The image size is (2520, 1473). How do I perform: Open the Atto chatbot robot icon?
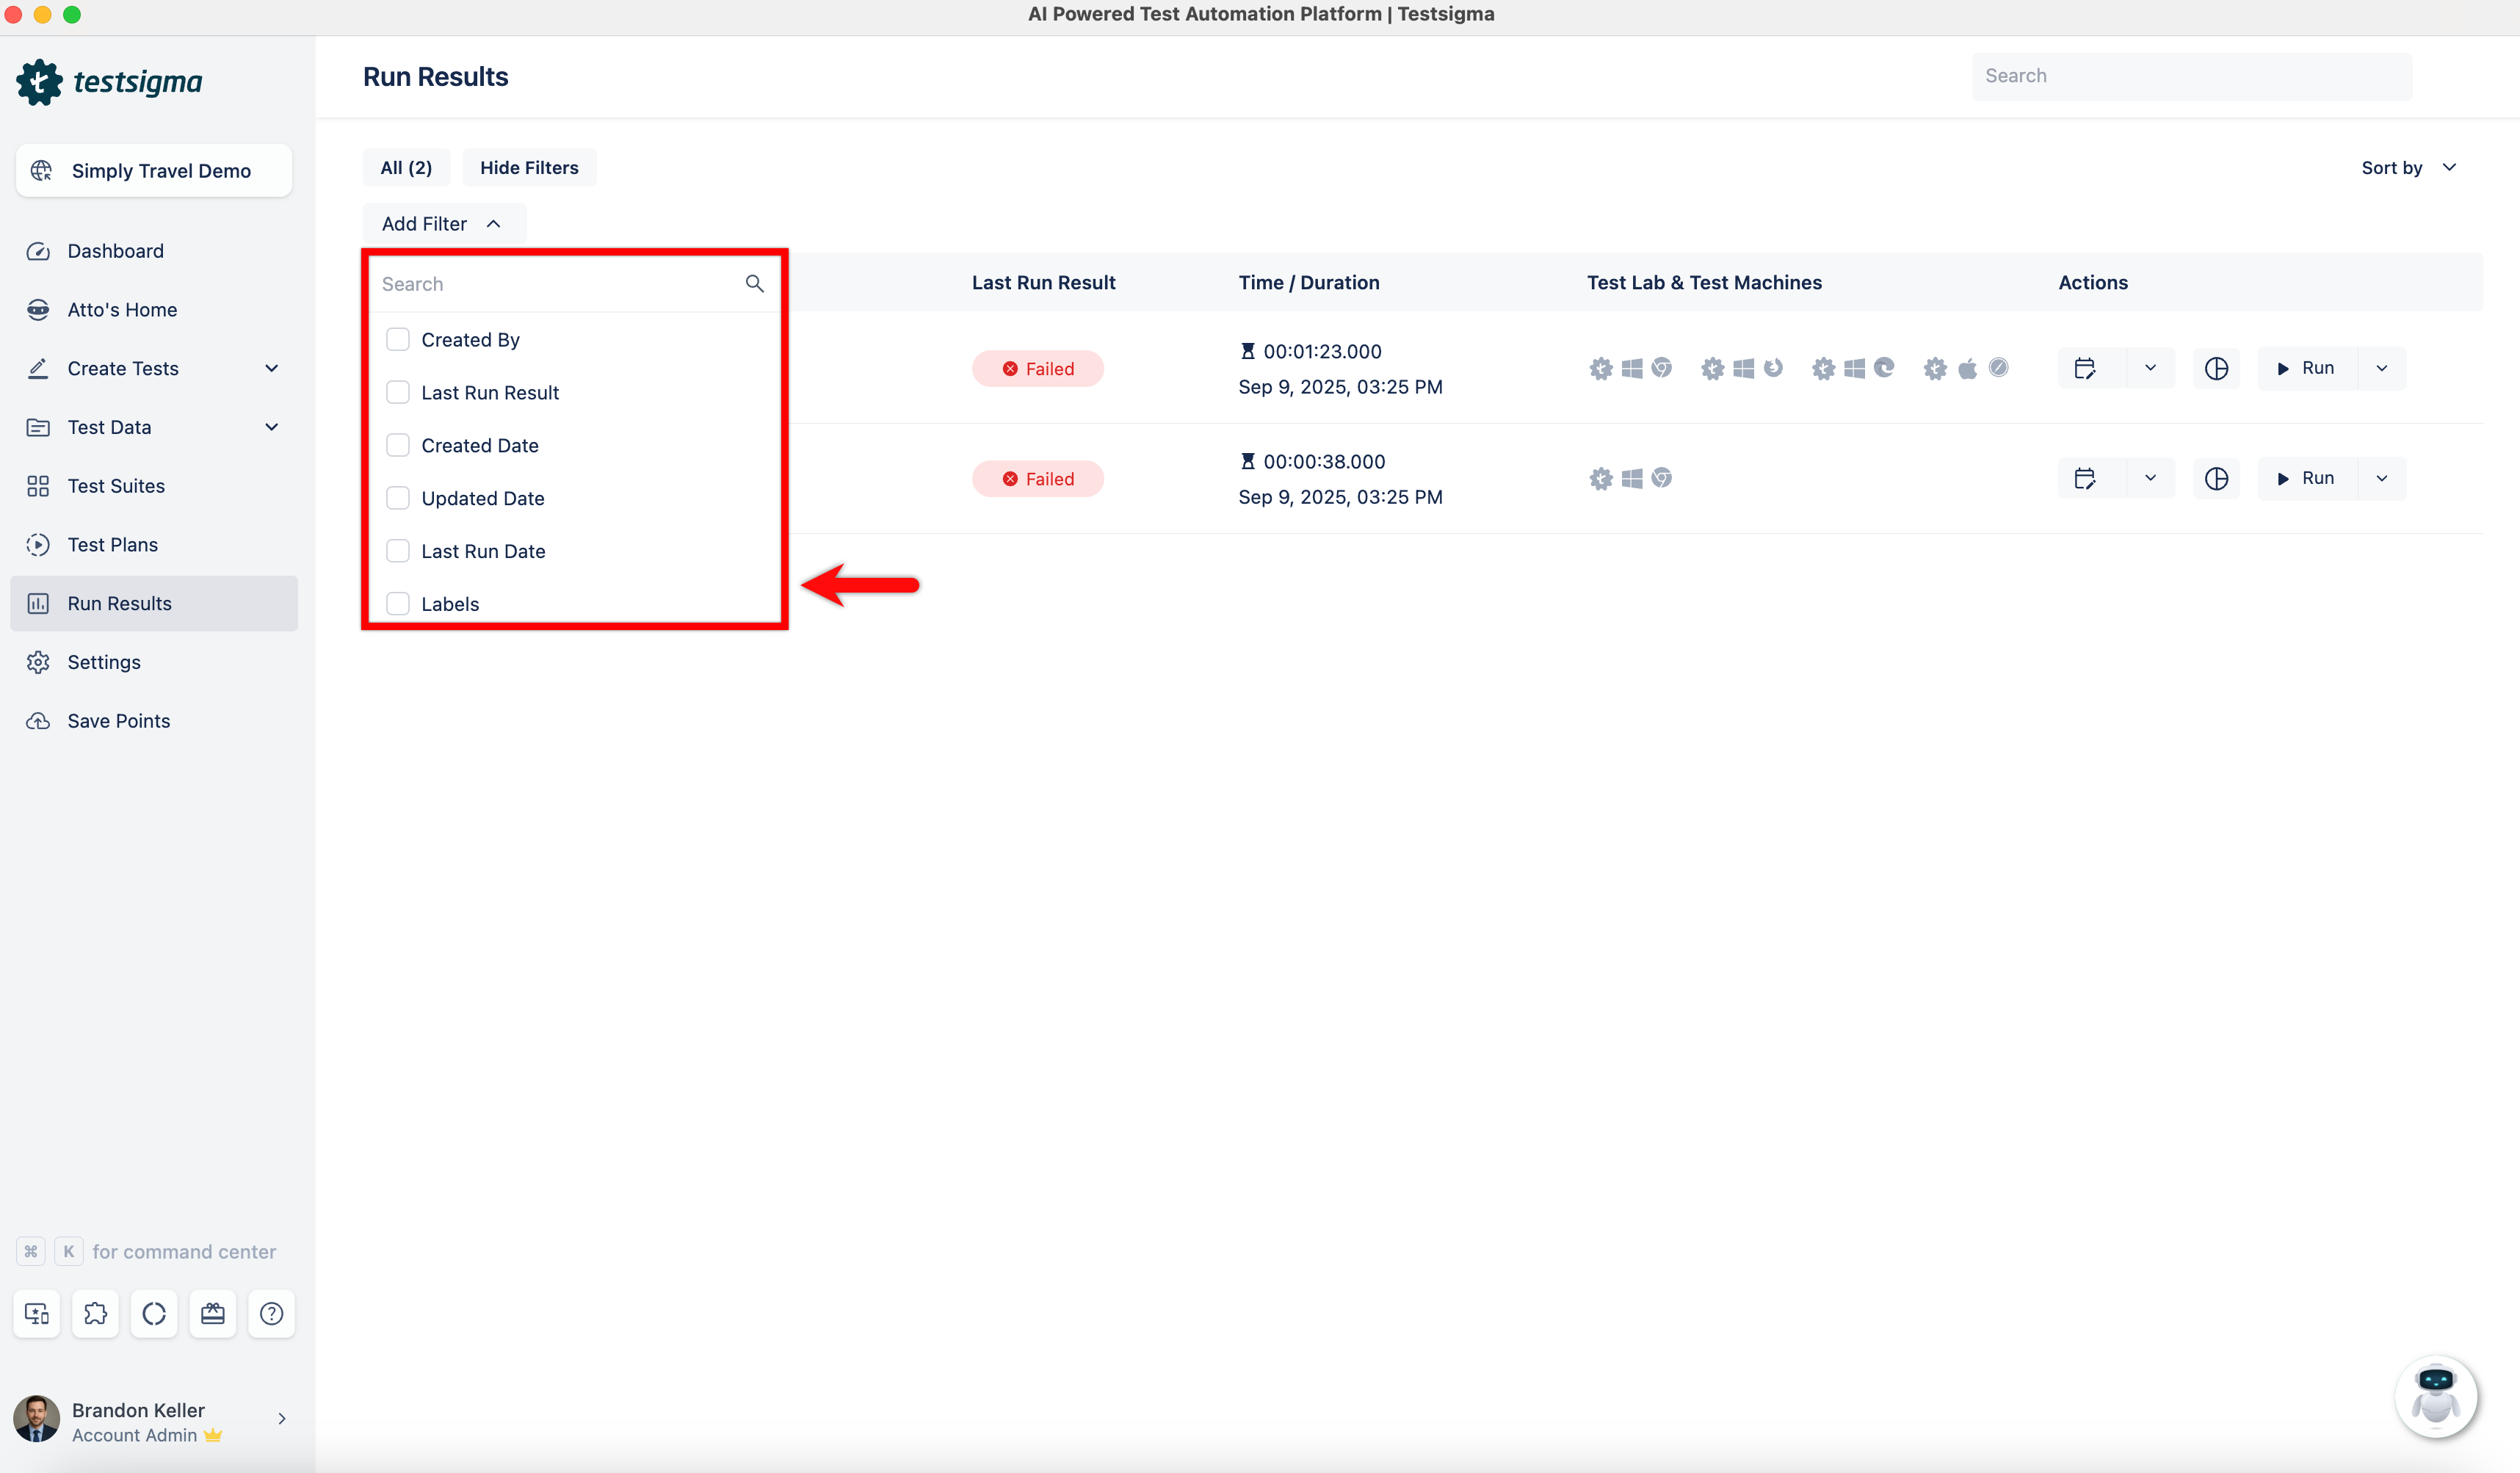click(x=2435, y=1396)
